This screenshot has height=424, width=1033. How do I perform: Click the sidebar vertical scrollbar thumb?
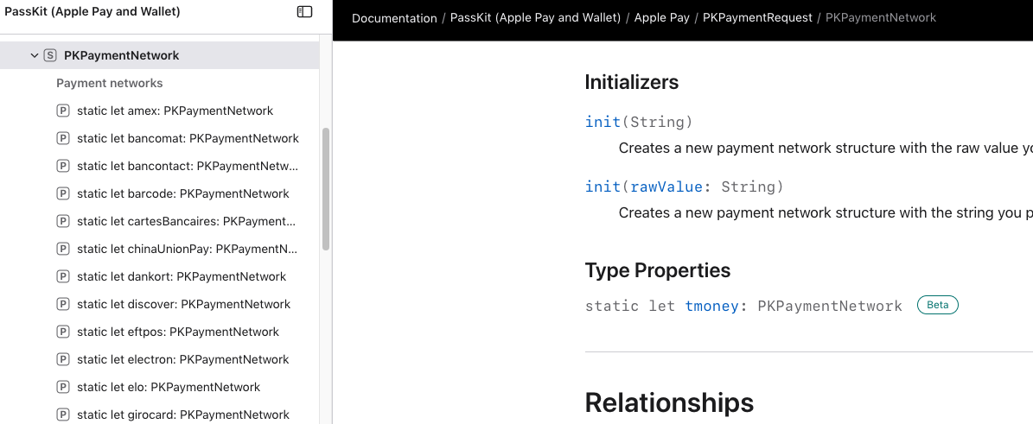pos(325,189)
